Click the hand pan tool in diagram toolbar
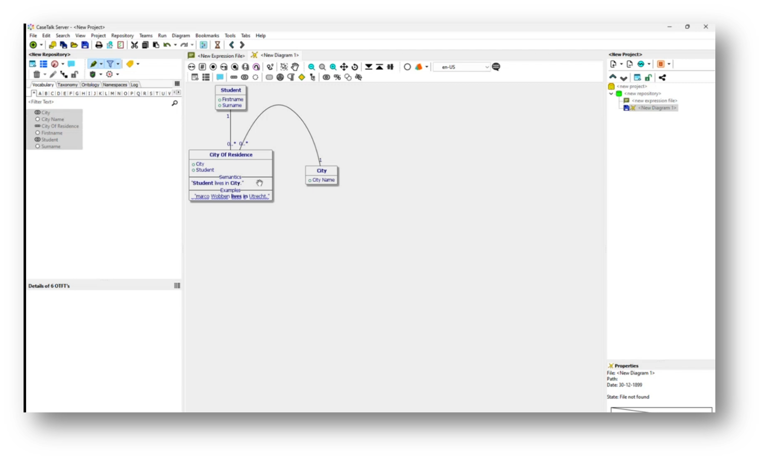 tap(295, 67)
